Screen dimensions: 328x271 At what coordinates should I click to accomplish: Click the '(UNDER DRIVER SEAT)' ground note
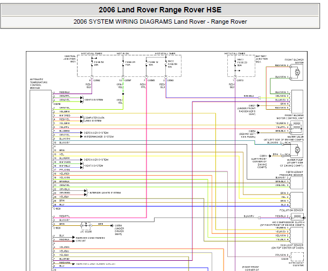[x=119, y=231]
